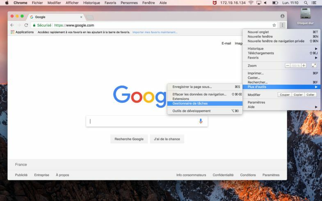The height and width of the screenshot is (201, 322).
Task: Start voice search with microphone icon
Action: [201, 121]
